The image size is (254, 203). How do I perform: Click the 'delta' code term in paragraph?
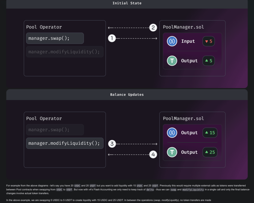[150, 190]
